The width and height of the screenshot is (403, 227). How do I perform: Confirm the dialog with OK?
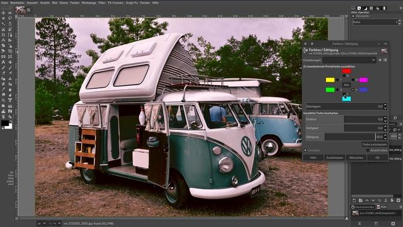point(377,158)
